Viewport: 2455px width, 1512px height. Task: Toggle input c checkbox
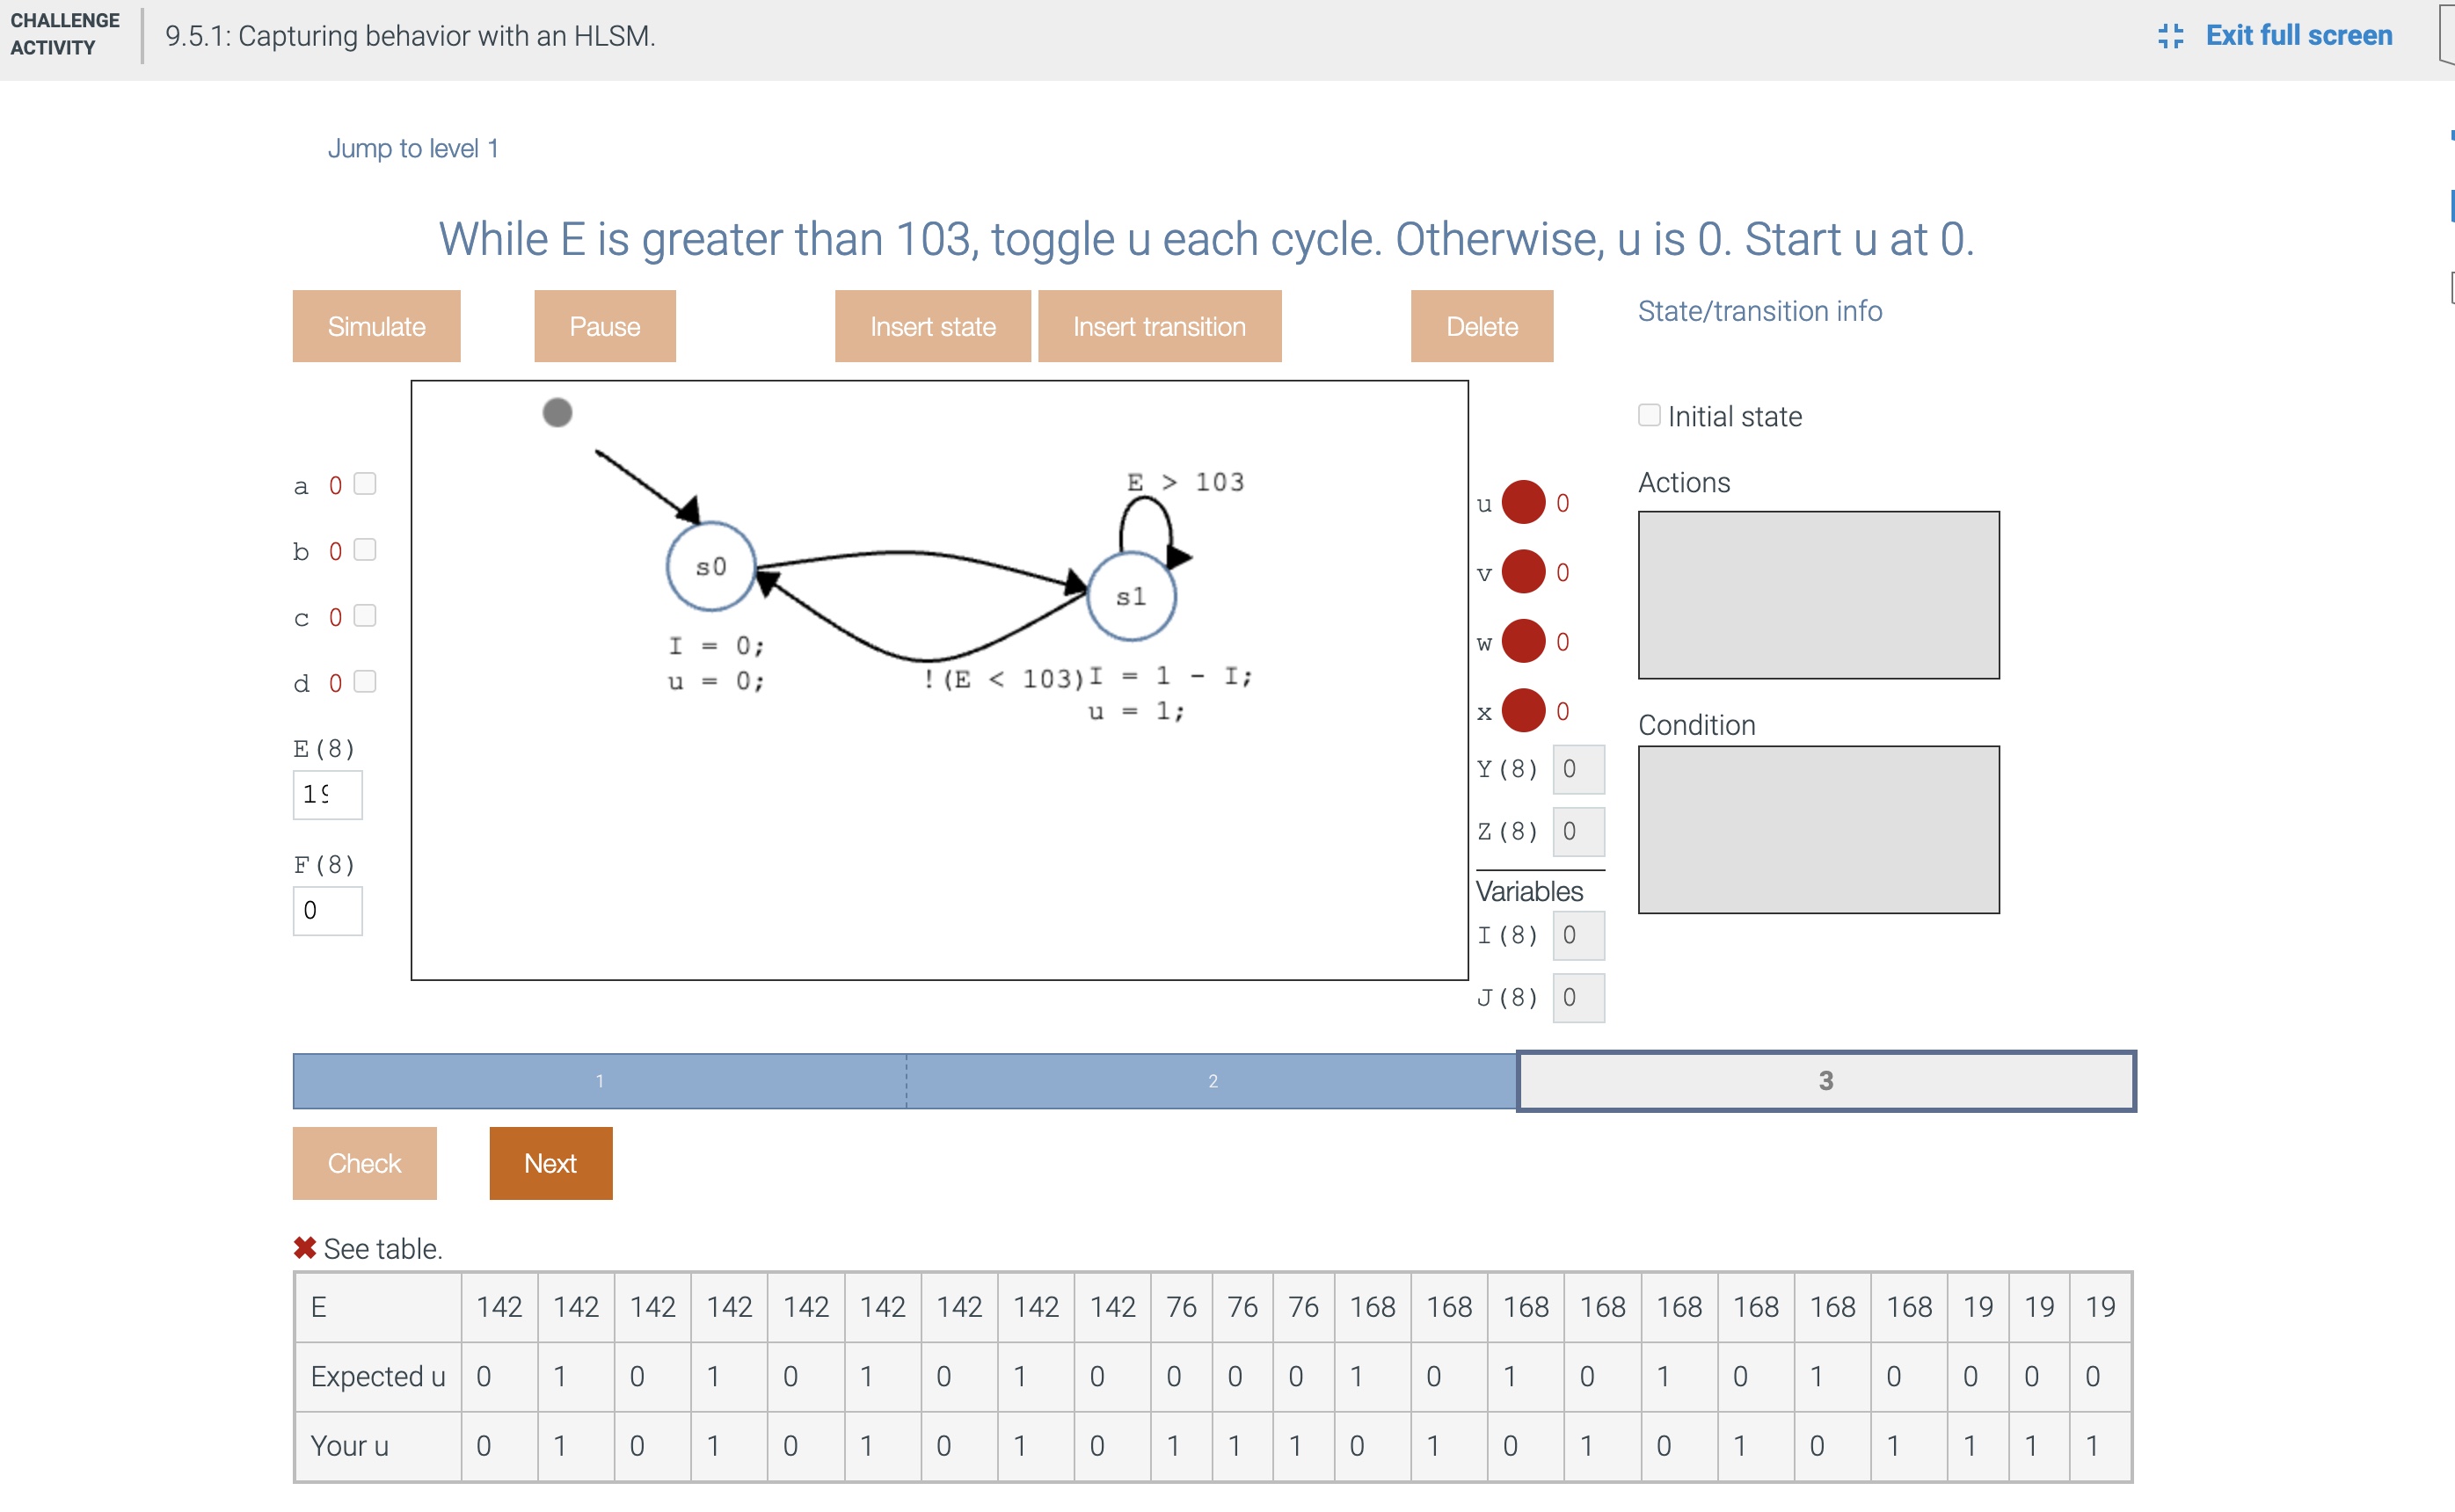click(365, 616)
